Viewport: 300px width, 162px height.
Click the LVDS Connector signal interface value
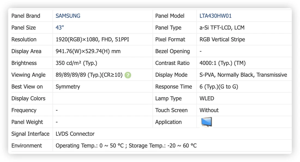click(75, 134)
